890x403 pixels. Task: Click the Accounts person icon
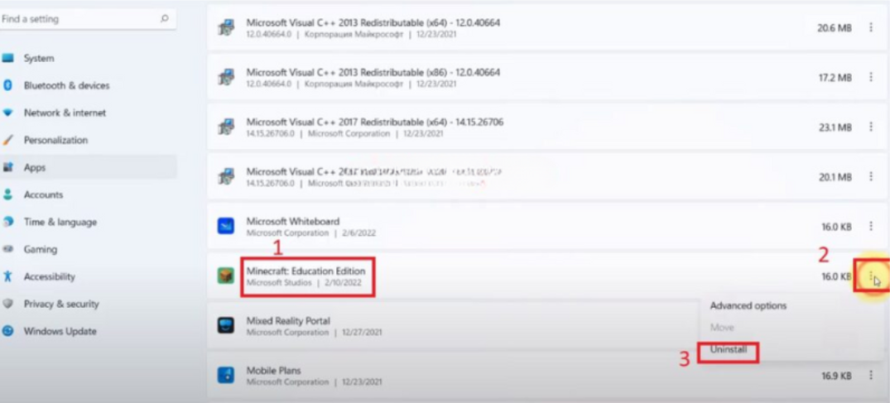(x=7, y=194)
